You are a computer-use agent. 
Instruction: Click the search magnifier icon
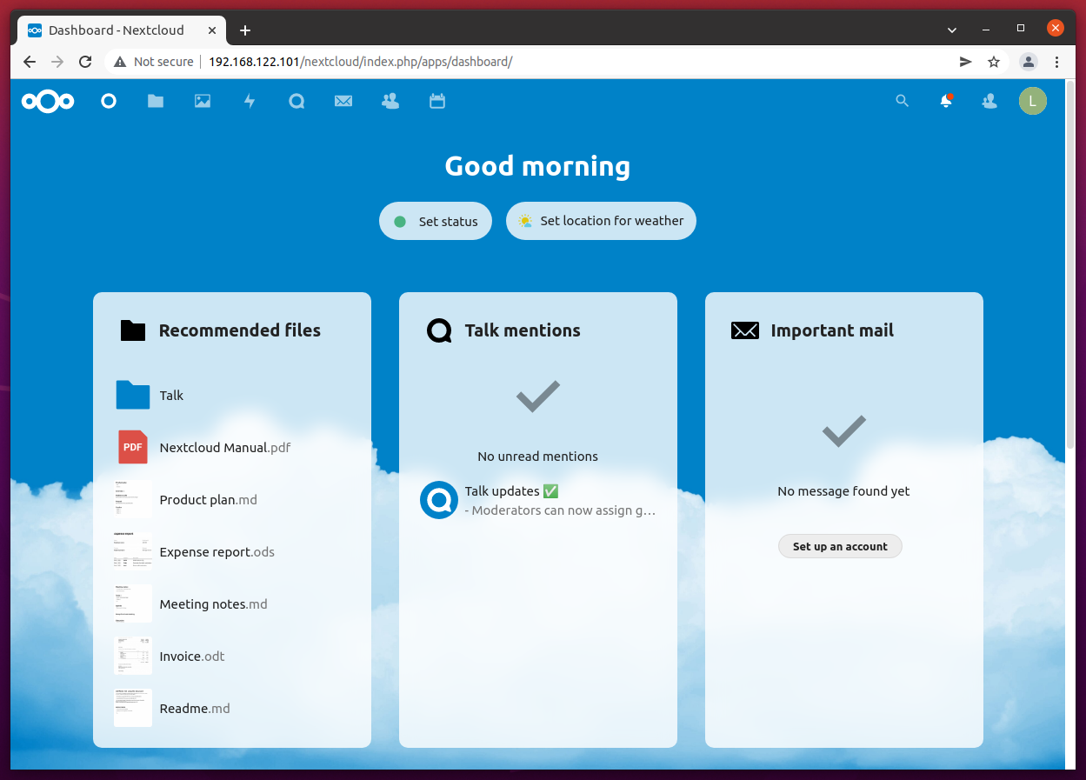[903, 102]
